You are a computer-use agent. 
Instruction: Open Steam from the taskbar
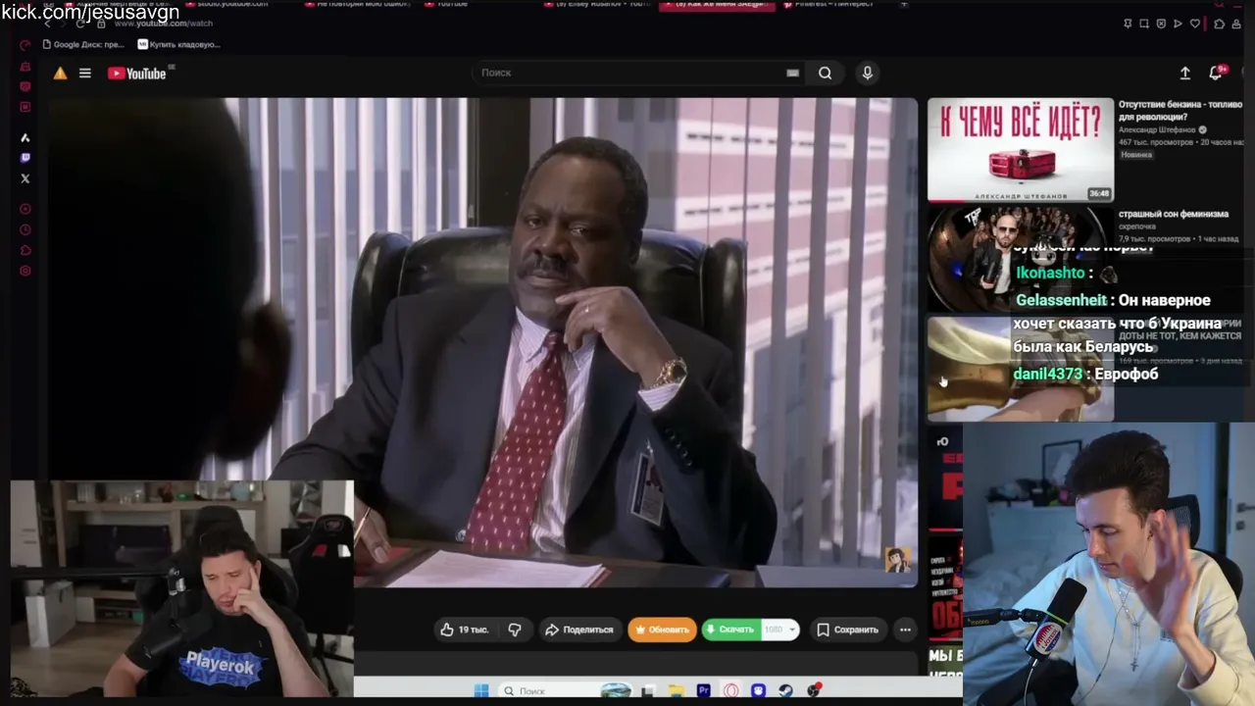point(786,690)
